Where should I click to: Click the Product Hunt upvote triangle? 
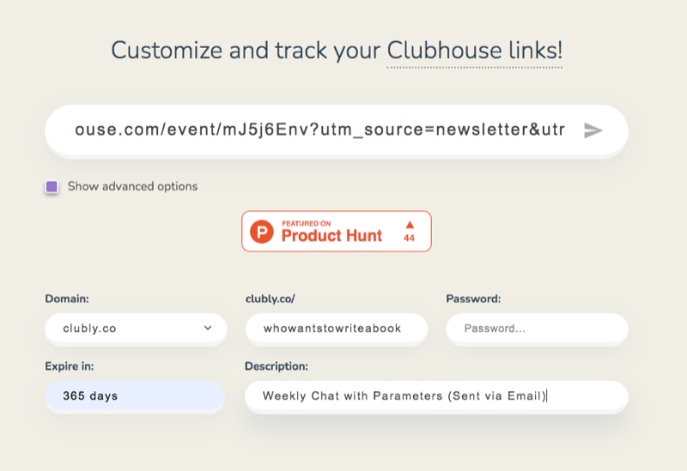tap(410, 225)
